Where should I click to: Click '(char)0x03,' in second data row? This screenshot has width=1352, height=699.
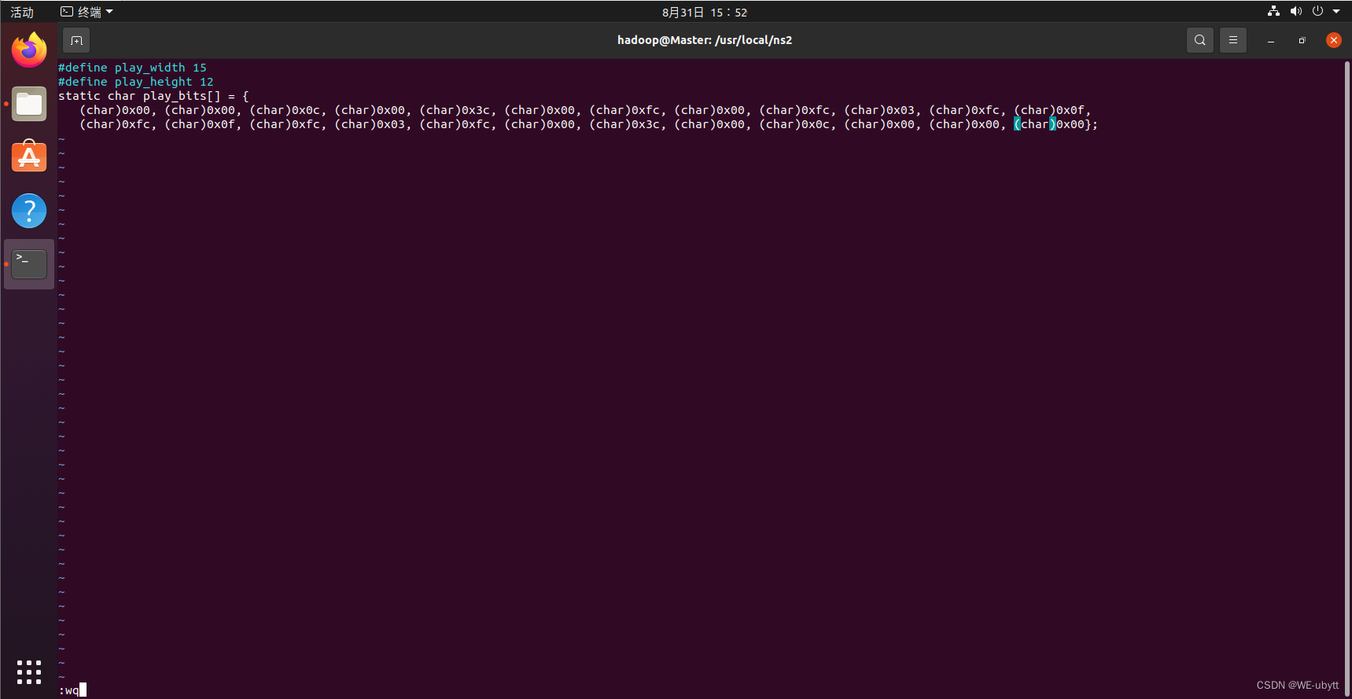(x=373, y=124)
